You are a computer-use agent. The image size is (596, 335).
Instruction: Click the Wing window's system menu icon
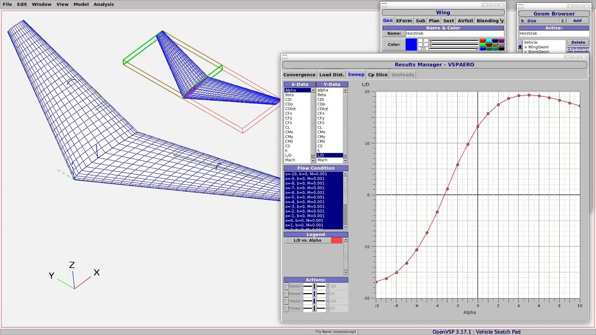point(384,5)
